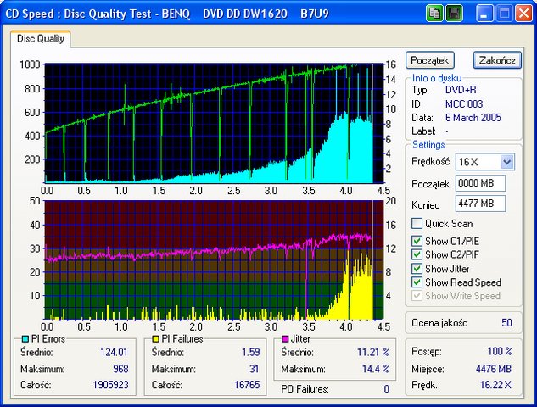Screen dimensions: 537x407
Task: Click the PI Errors average 124.01
Action: point(114,352)
